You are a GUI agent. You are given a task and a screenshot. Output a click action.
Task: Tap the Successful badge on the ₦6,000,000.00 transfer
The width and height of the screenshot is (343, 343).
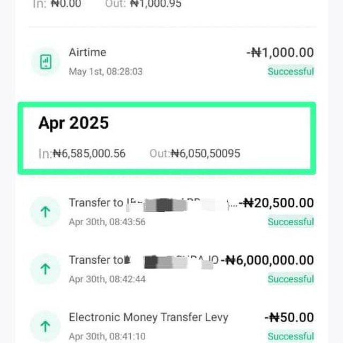pos(290,279)
